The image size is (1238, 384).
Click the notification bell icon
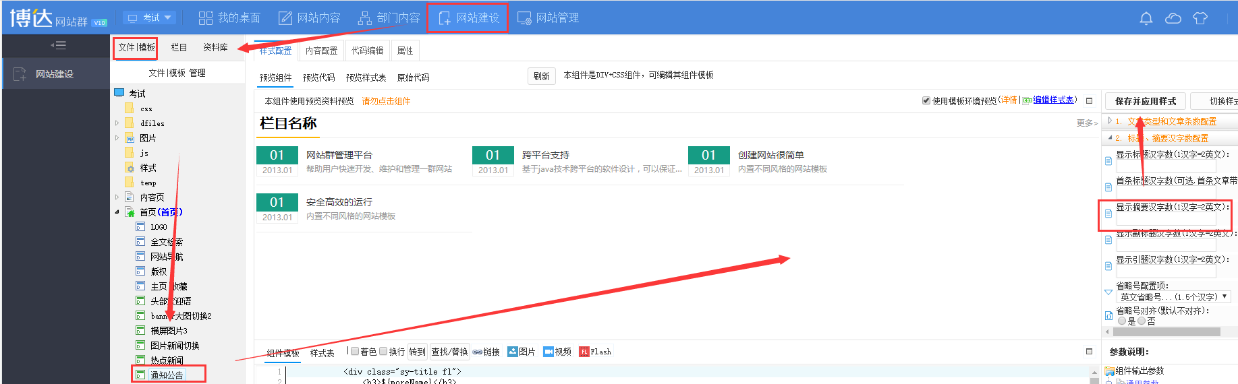[x=1146, y=18]
